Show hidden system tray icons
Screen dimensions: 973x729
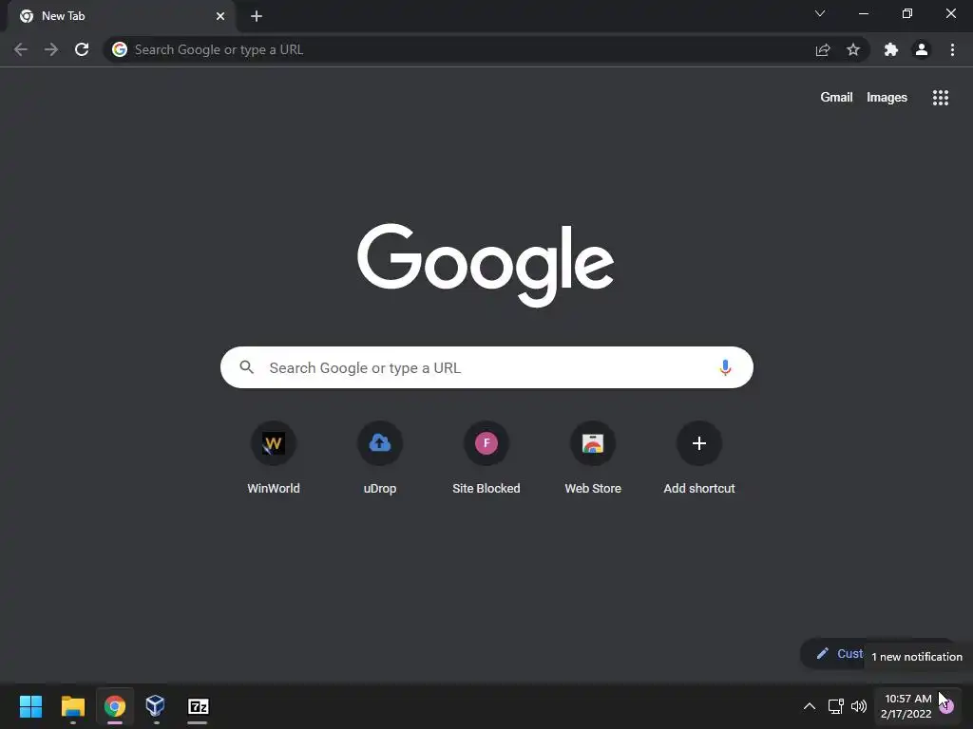pyautogui.click(x=810, y=706)
